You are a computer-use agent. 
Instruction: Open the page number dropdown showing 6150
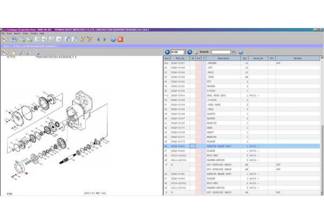(x=184, y=52)
